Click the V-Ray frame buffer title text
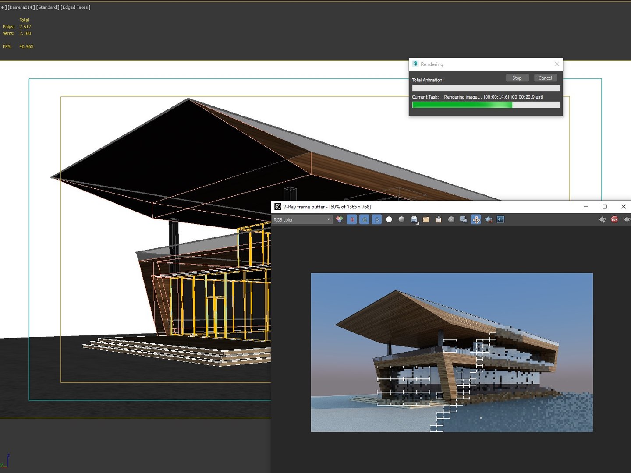This screenshot has width=631, height=473. point(327,207)
